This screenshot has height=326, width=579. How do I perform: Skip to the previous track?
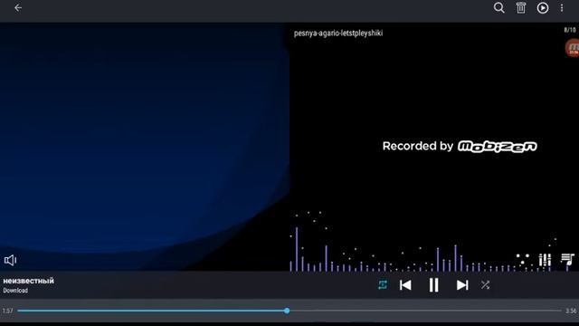pos(405,285)
